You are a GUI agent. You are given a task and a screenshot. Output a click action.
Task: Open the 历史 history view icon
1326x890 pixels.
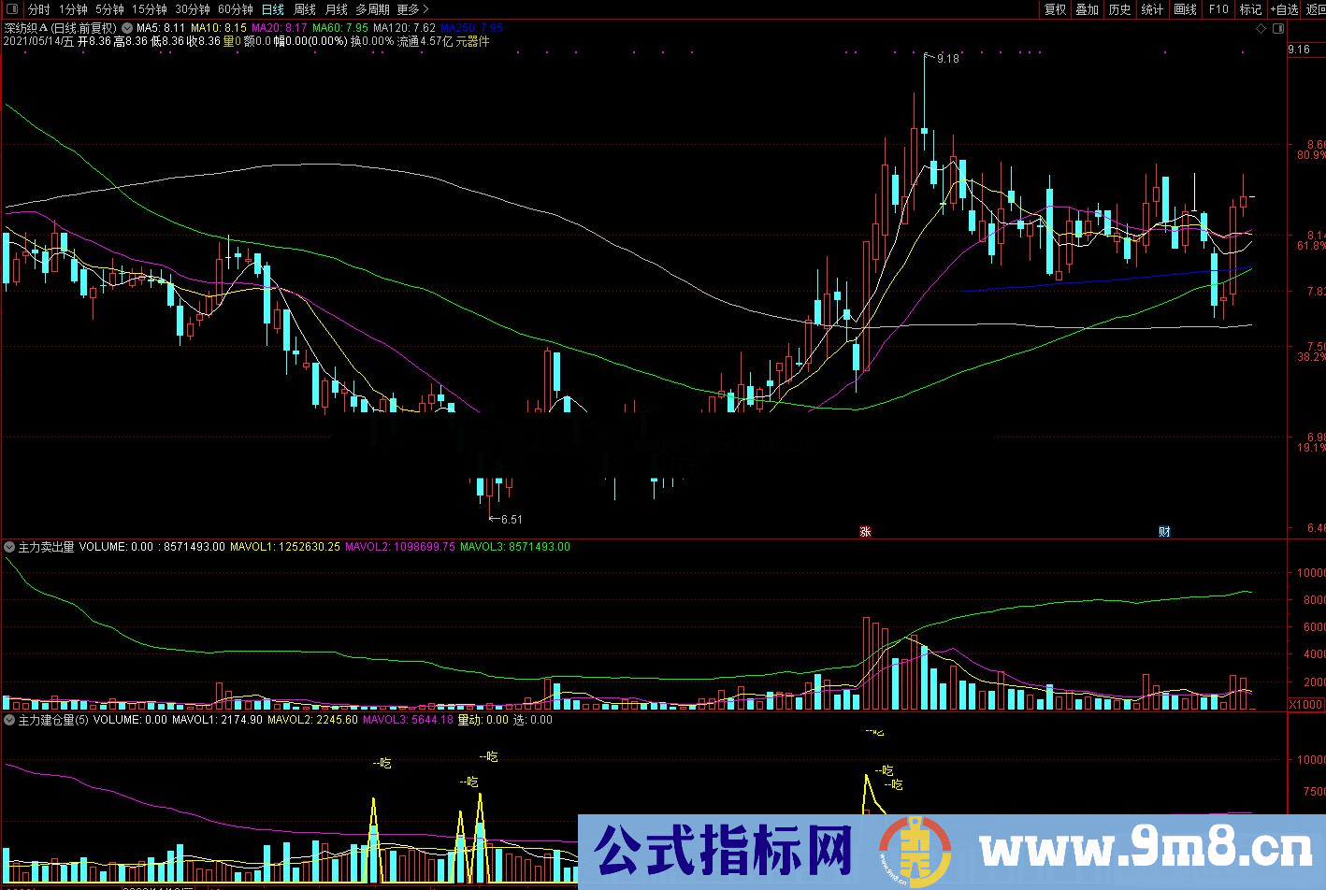(1119, 9)
